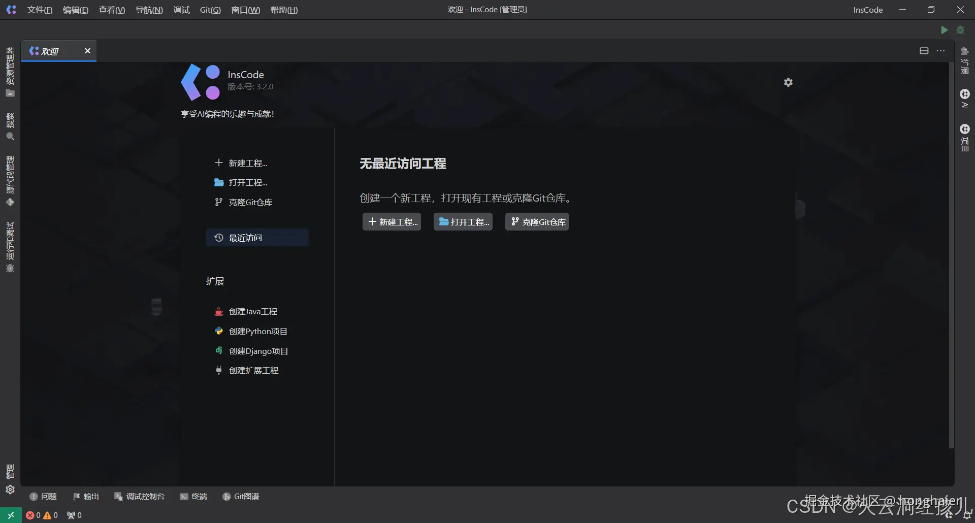Click the green debug bug in the toolbar
This screenshot has width=975, height=523.
(960, 30)
